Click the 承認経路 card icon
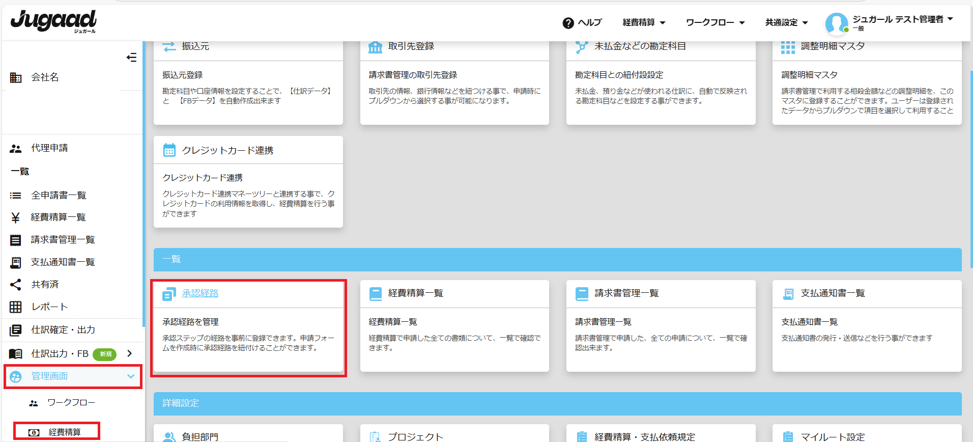This screenshot has height=442, width=973. pyautogui.click(x=169, y=294)
